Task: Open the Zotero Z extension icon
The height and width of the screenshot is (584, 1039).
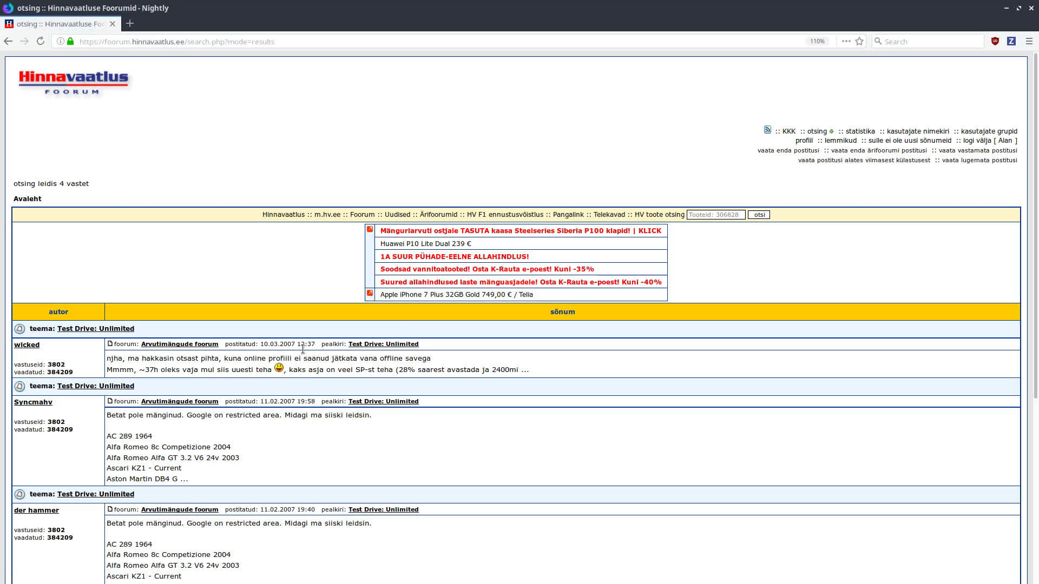Action: pyautogui.click(x=1011, y=41)
